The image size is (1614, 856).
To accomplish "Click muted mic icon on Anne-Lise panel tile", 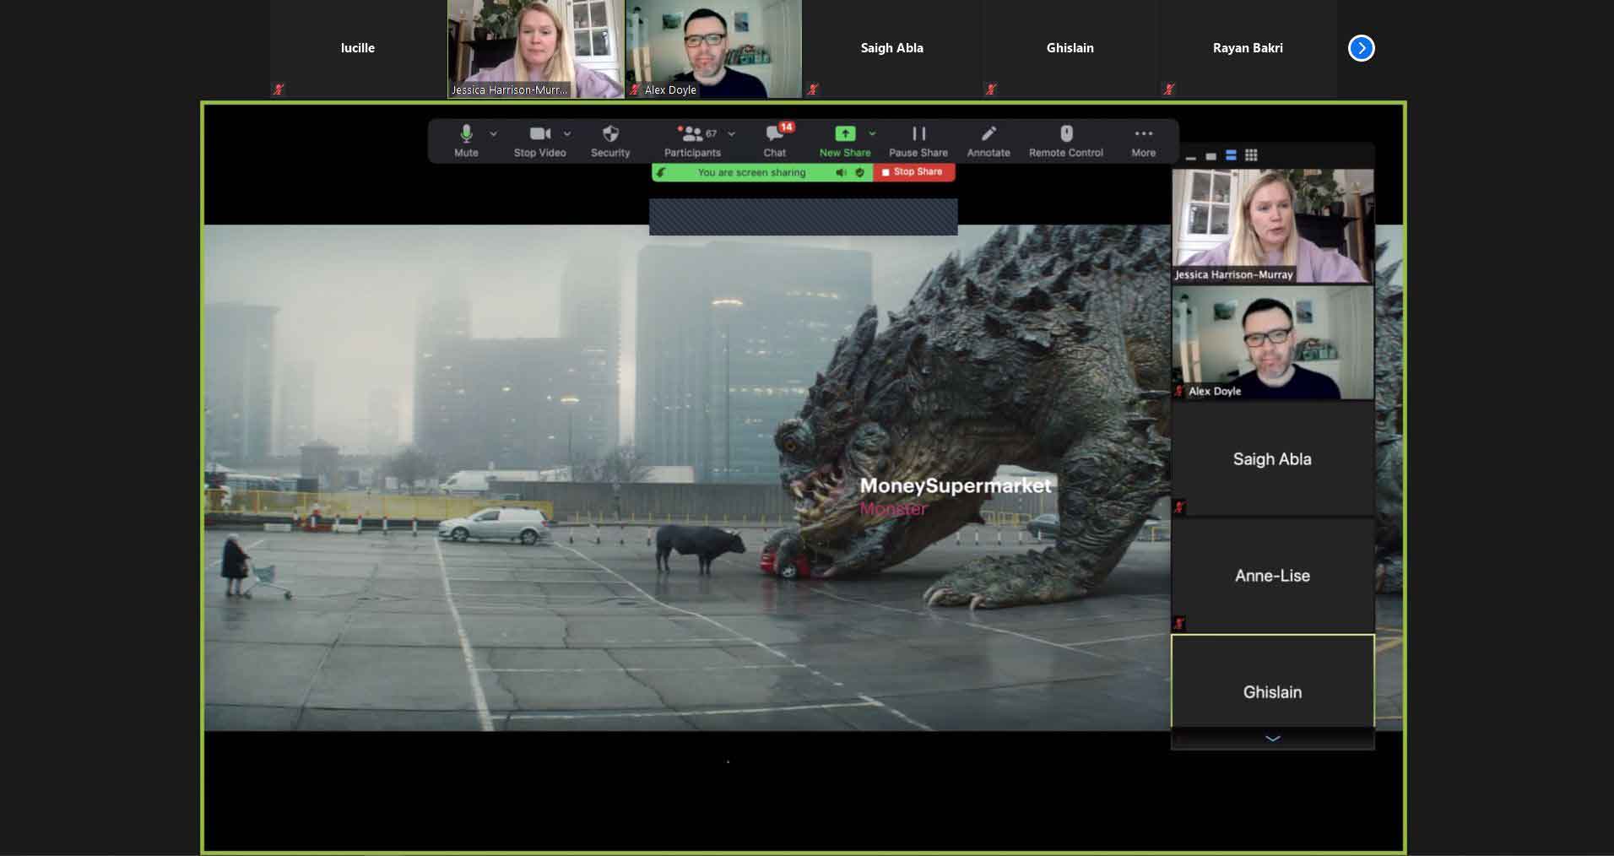I will 1179,623.
